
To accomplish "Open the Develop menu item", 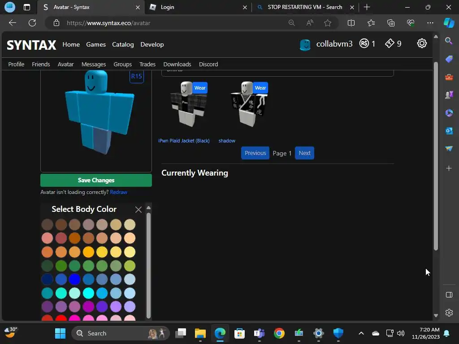I will (x=152, y=44).
